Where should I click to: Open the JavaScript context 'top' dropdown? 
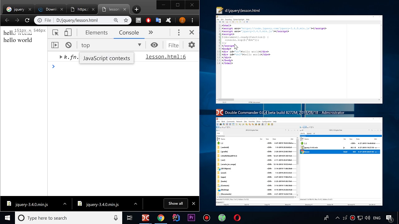tap(111, 45)
